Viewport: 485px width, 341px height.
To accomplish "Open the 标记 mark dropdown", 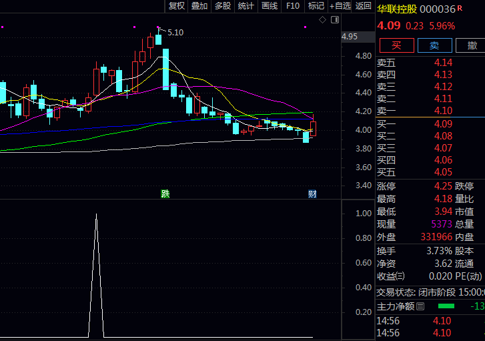I will (316, 6).
